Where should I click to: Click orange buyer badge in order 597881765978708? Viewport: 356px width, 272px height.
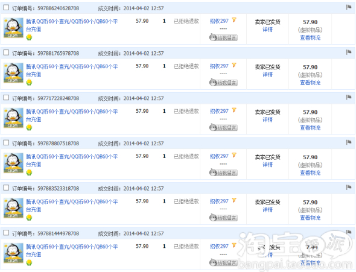point(234,65)
